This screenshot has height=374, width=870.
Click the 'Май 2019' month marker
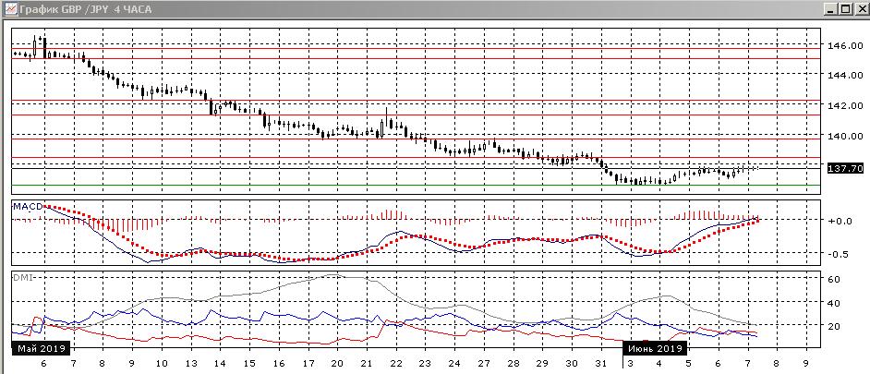coord(41,348)
